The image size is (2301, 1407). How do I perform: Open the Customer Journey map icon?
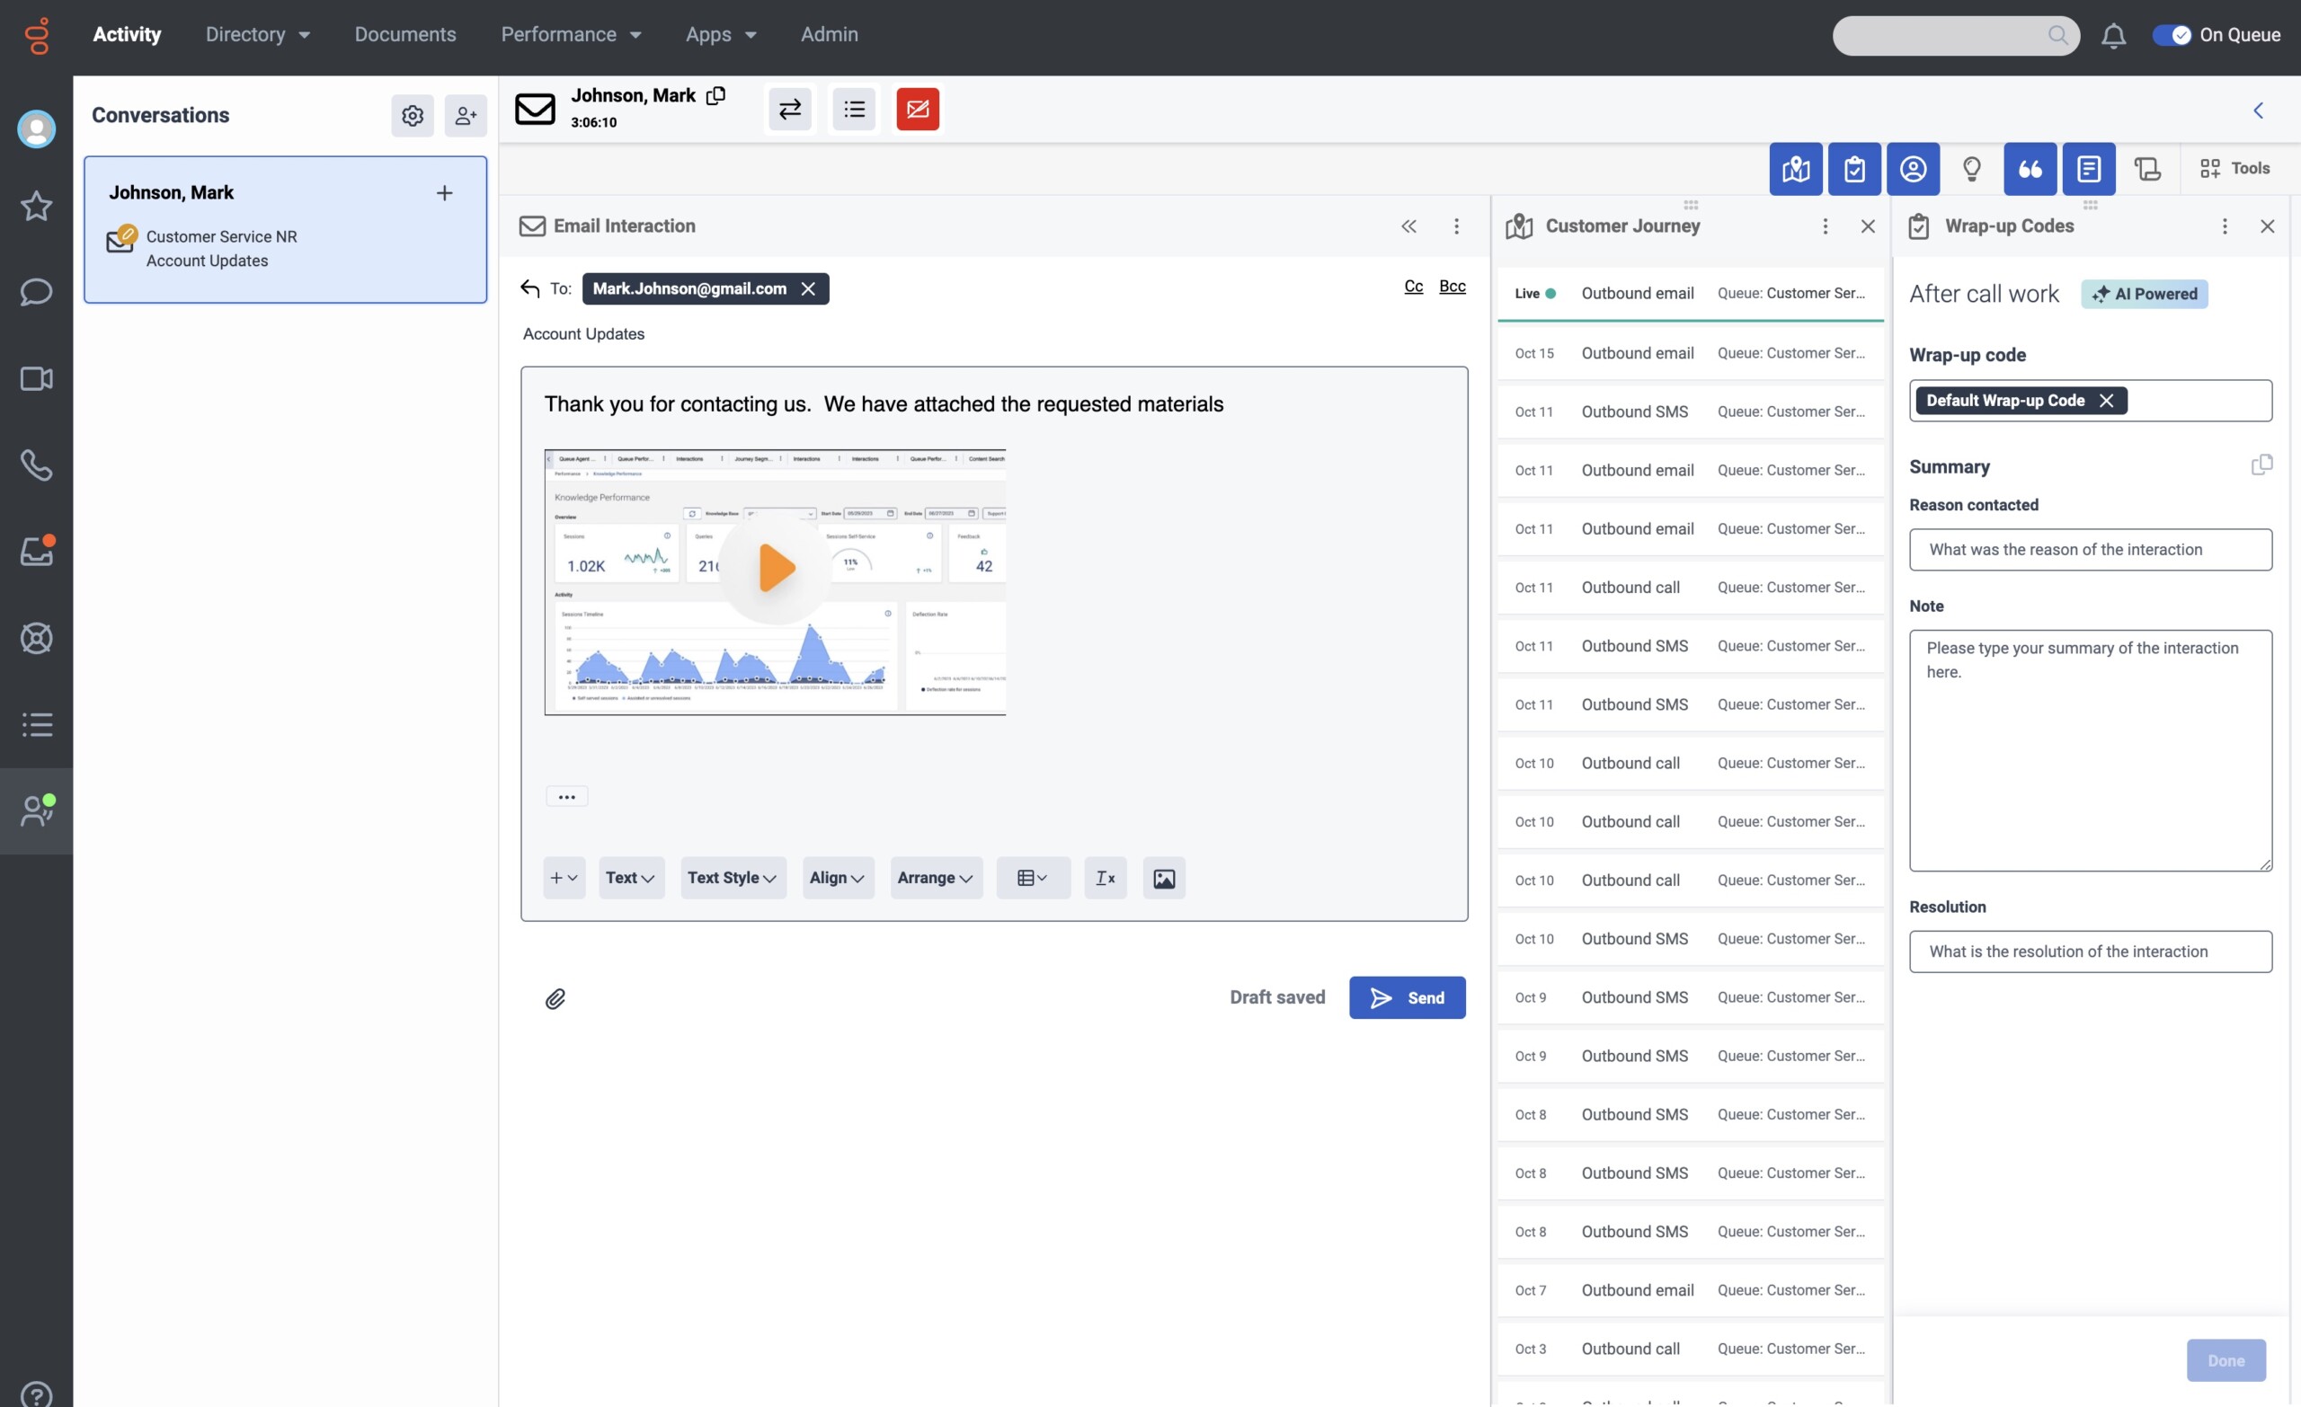(x=1795, y=169)
